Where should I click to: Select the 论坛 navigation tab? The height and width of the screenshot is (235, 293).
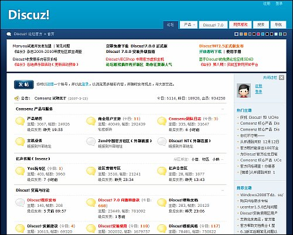171,25
